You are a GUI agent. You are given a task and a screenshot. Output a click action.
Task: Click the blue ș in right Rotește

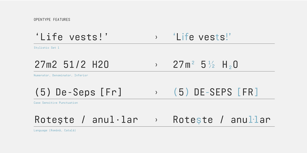(x=198, y=120)
